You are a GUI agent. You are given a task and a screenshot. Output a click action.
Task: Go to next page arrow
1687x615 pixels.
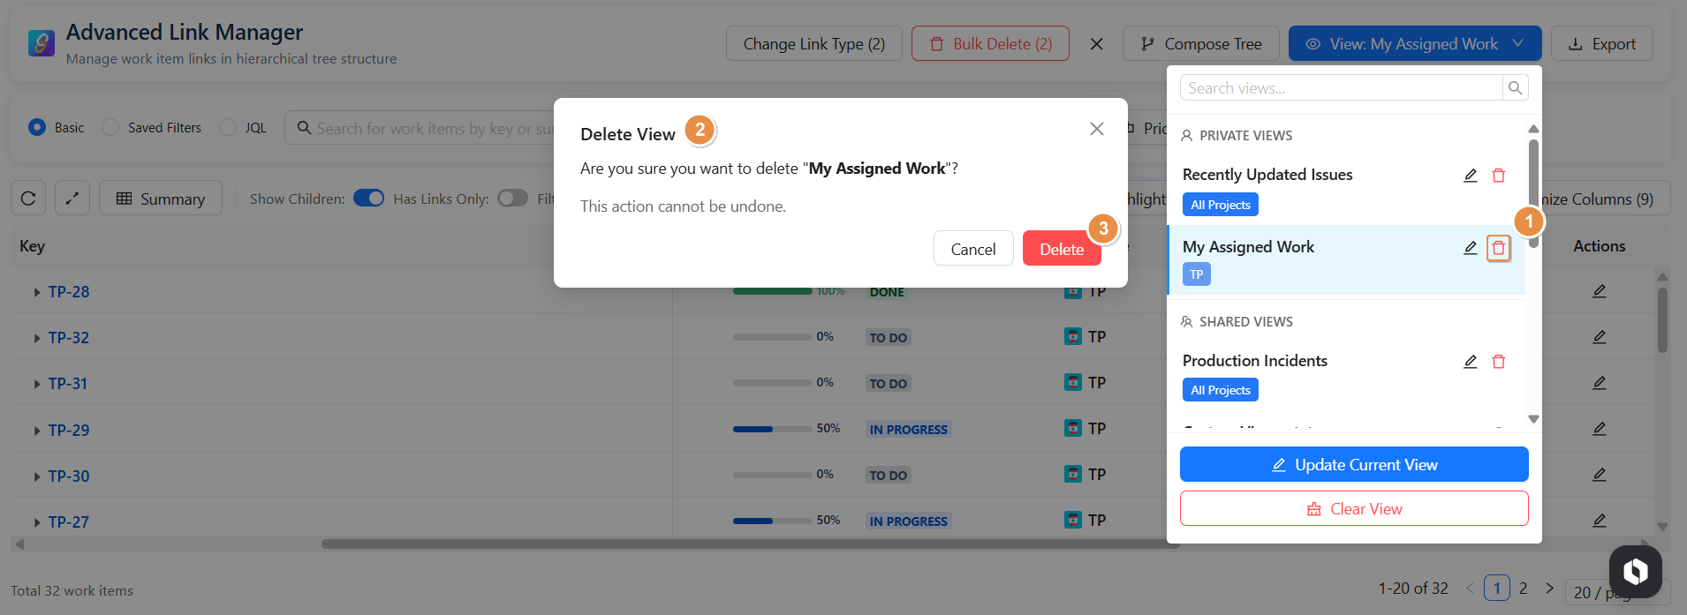click(x=1549, y=588)
